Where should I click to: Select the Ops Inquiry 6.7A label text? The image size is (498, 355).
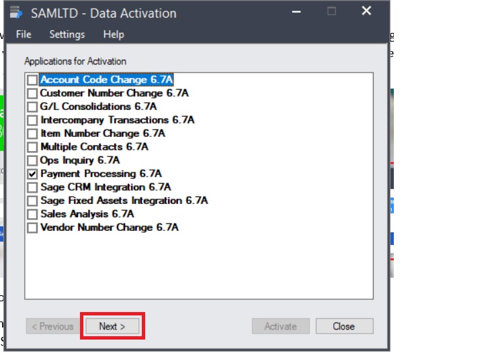pyautogui.click(x=80, y=160)
